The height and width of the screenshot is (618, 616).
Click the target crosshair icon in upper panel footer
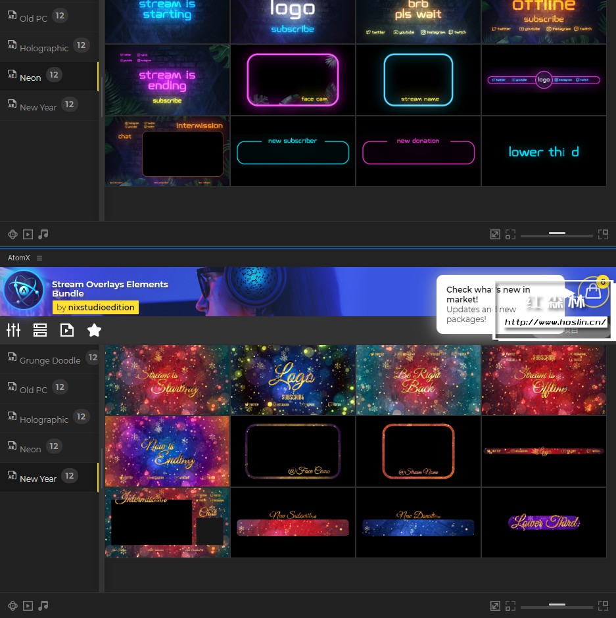coord(12,235)
